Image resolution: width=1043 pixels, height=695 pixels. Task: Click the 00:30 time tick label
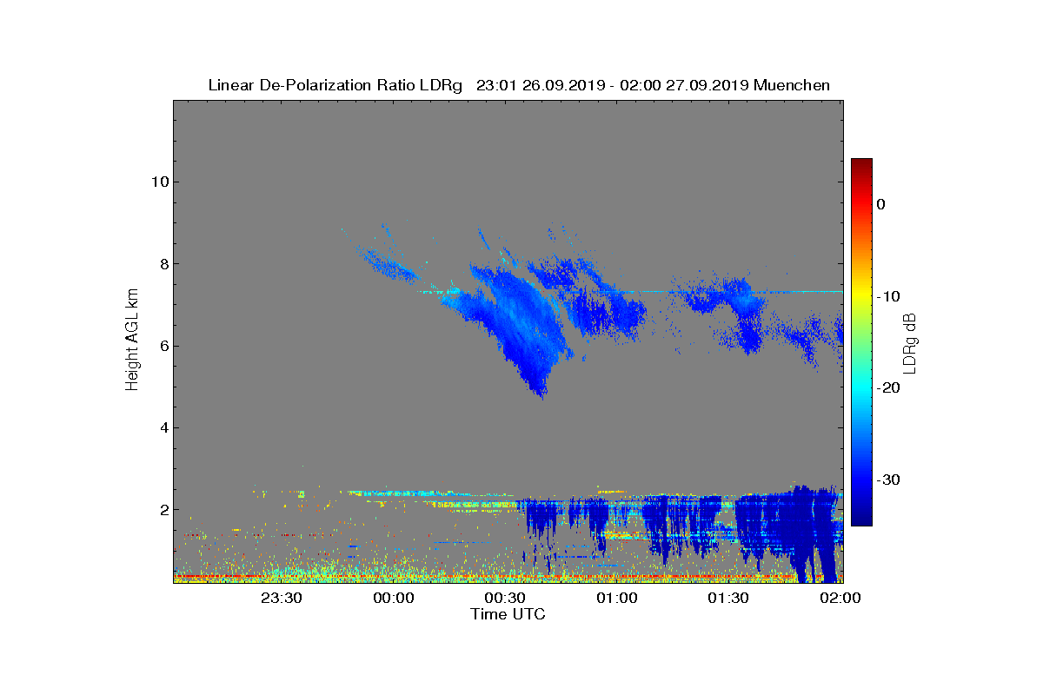click(x=506, y=599)
